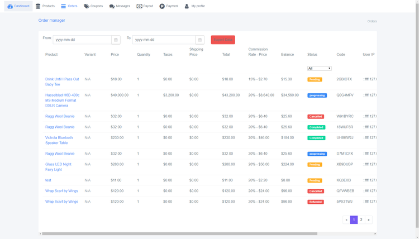Open the To date calendar picker
Screen dimensions: 419x239
(x=200, y=40)
